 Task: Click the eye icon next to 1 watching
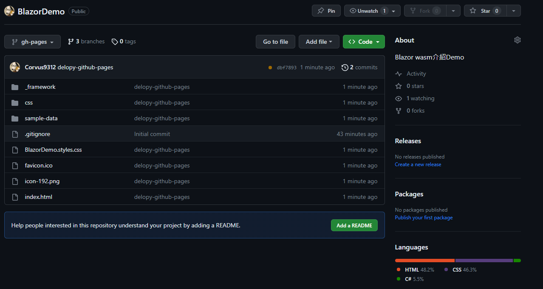tap(398, 98)
